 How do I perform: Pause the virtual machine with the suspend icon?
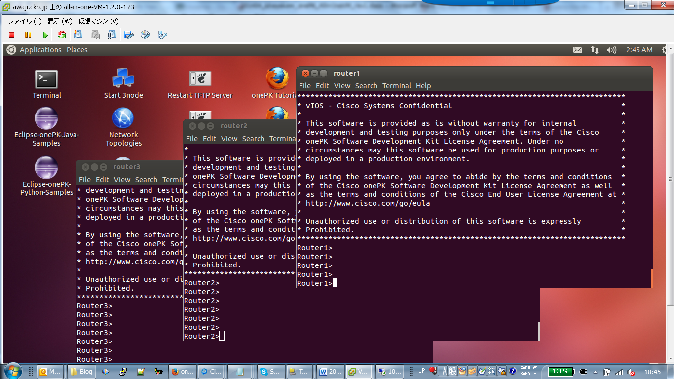28,35
